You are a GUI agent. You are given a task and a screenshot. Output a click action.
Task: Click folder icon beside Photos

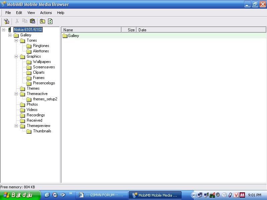[x=22, y=105]
